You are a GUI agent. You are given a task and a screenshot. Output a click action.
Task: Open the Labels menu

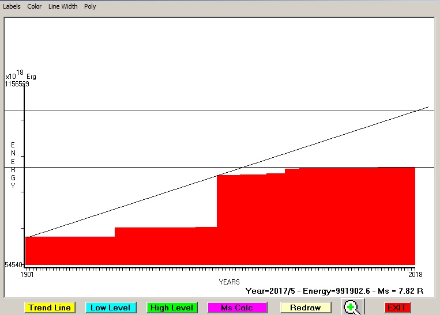point(12,6)
